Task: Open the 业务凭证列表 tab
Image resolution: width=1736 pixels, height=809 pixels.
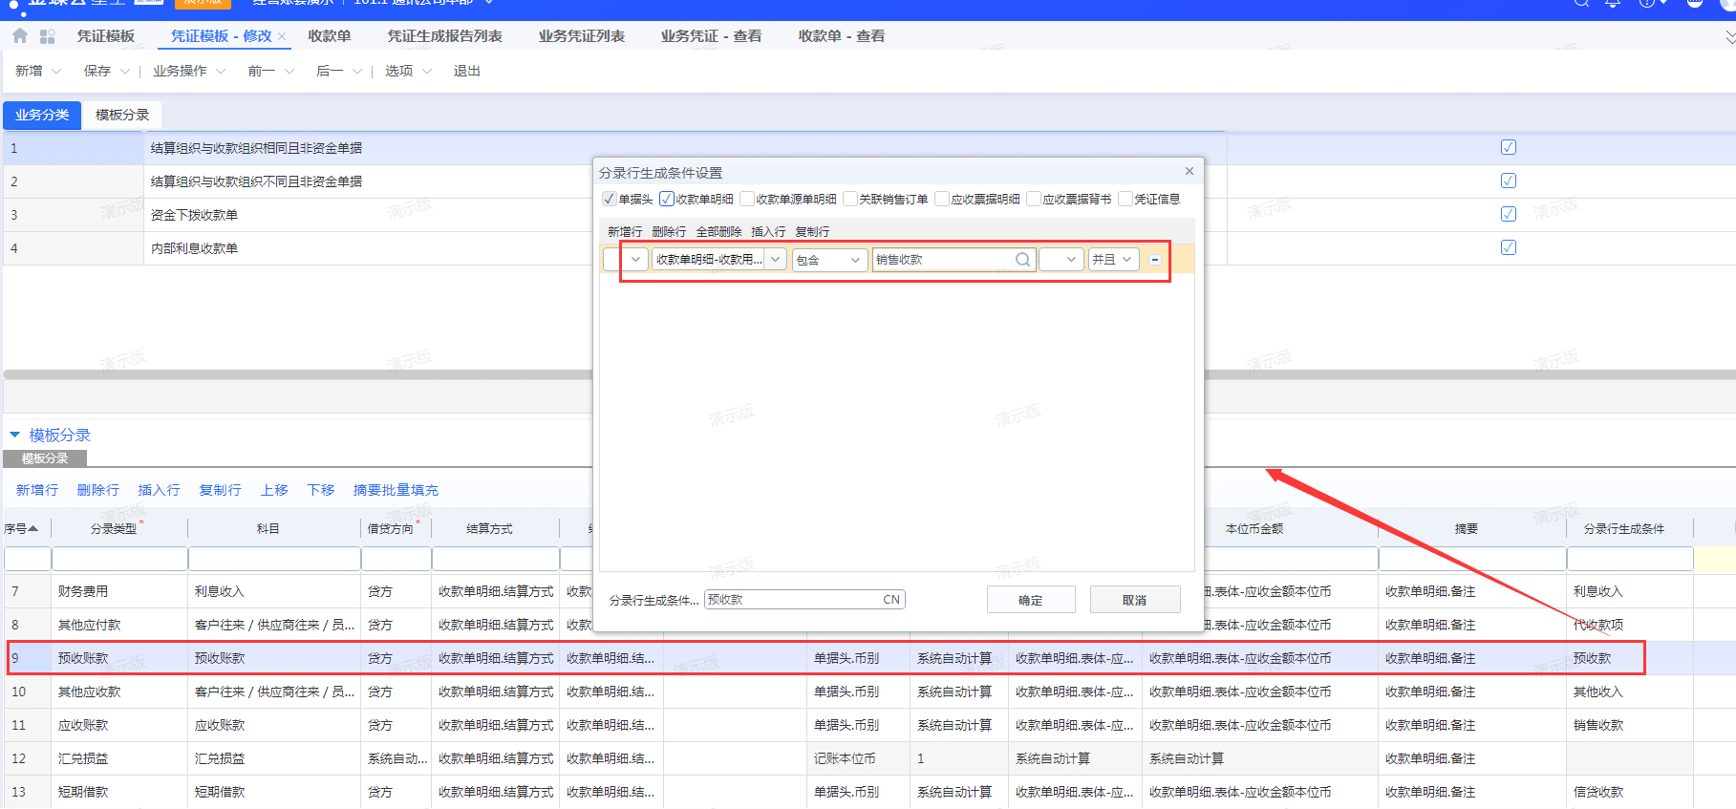Action: 582,36
